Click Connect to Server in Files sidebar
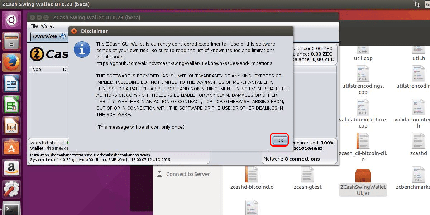Viewport: 430px width, 215px height. tap(184, 174)
